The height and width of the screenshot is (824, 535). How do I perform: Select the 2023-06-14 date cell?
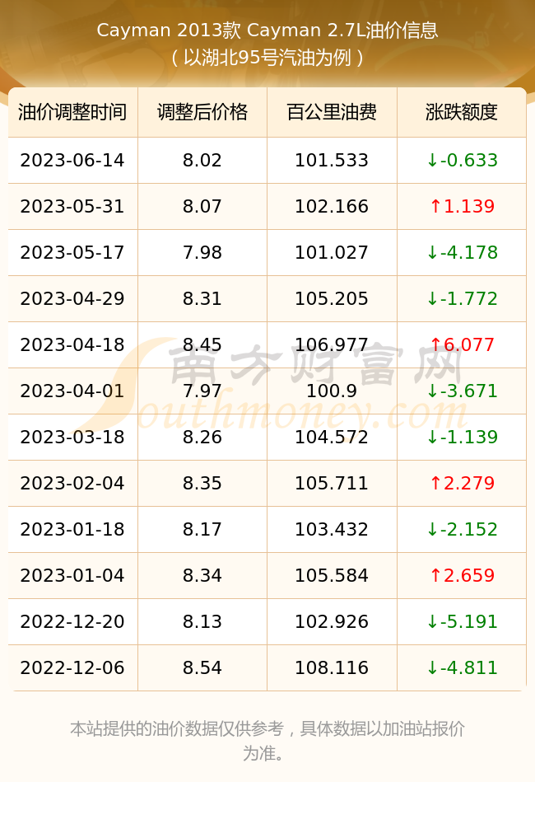tap(72, 161)
